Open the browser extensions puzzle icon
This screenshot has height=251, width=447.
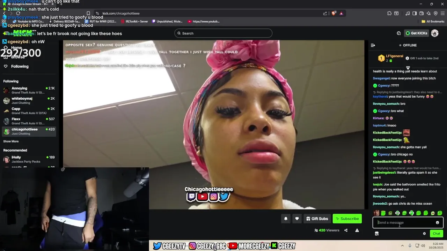tap(389, 13)
